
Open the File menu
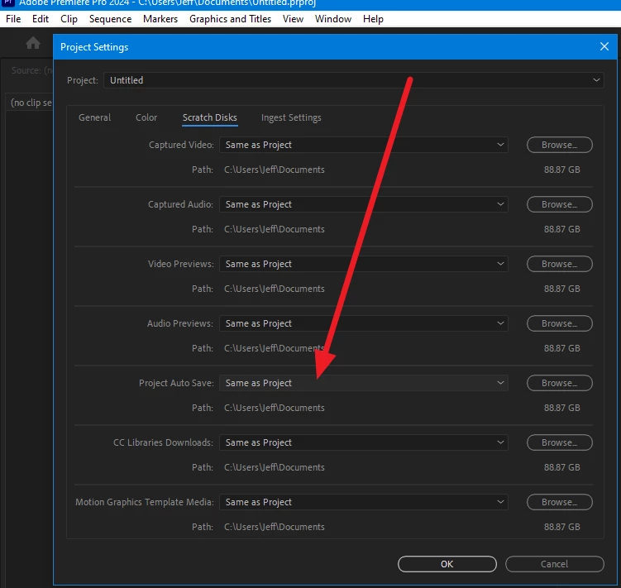(13, 19)
